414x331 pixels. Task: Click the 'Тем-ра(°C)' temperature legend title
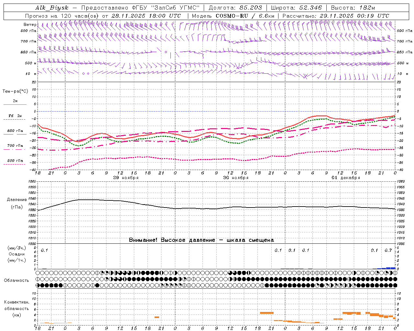[x=15, y=91]
